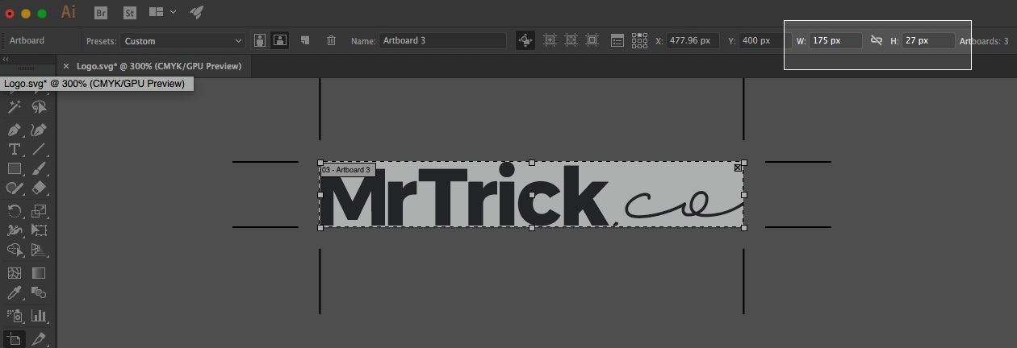Viewport: 1017px width, 348px height.
Task: Open the Presets dropdown showing Custom
Action: pos(183,40)
